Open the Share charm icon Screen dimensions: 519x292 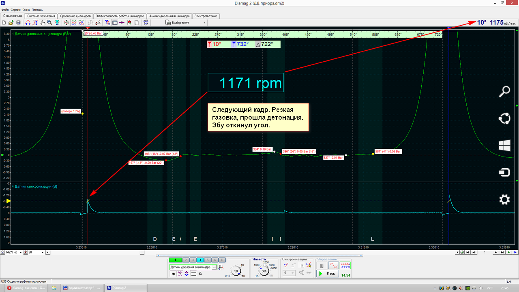pos(504,118)
